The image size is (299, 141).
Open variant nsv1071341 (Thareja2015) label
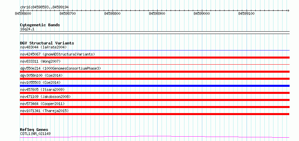click(x=44, y=111)
